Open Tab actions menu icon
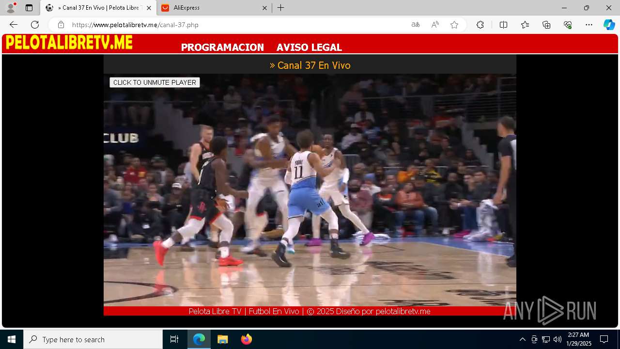The width and height of the screenshot is (620, 349). coord(29,8)
